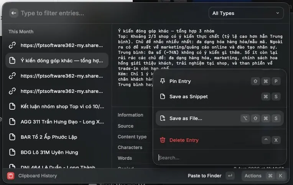The image size is (293, 185).
Task: Click the file-export icon beside Save as File
Action: tap(163, 118)
